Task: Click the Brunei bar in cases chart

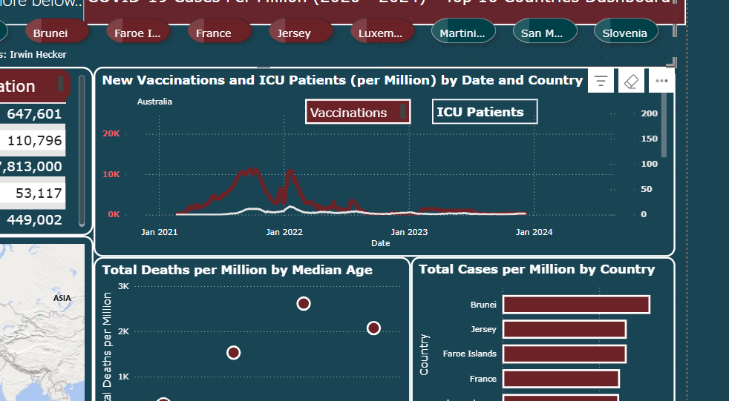Action: click(575, 305)
